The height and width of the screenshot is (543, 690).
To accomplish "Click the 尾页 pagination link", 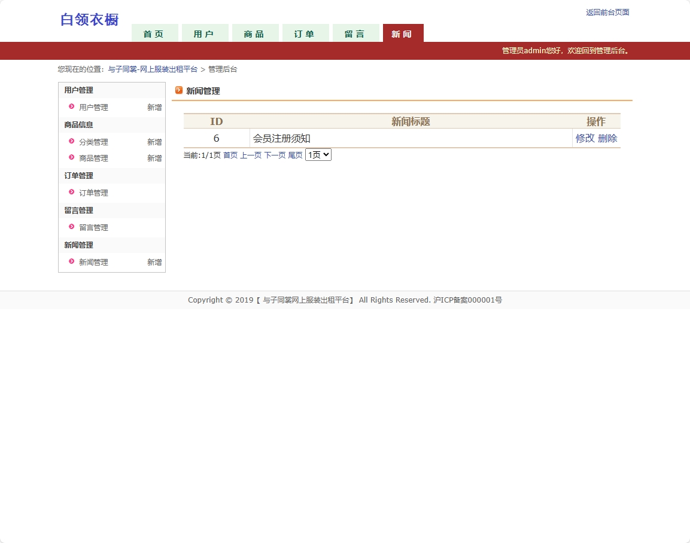I will point(295,154).
